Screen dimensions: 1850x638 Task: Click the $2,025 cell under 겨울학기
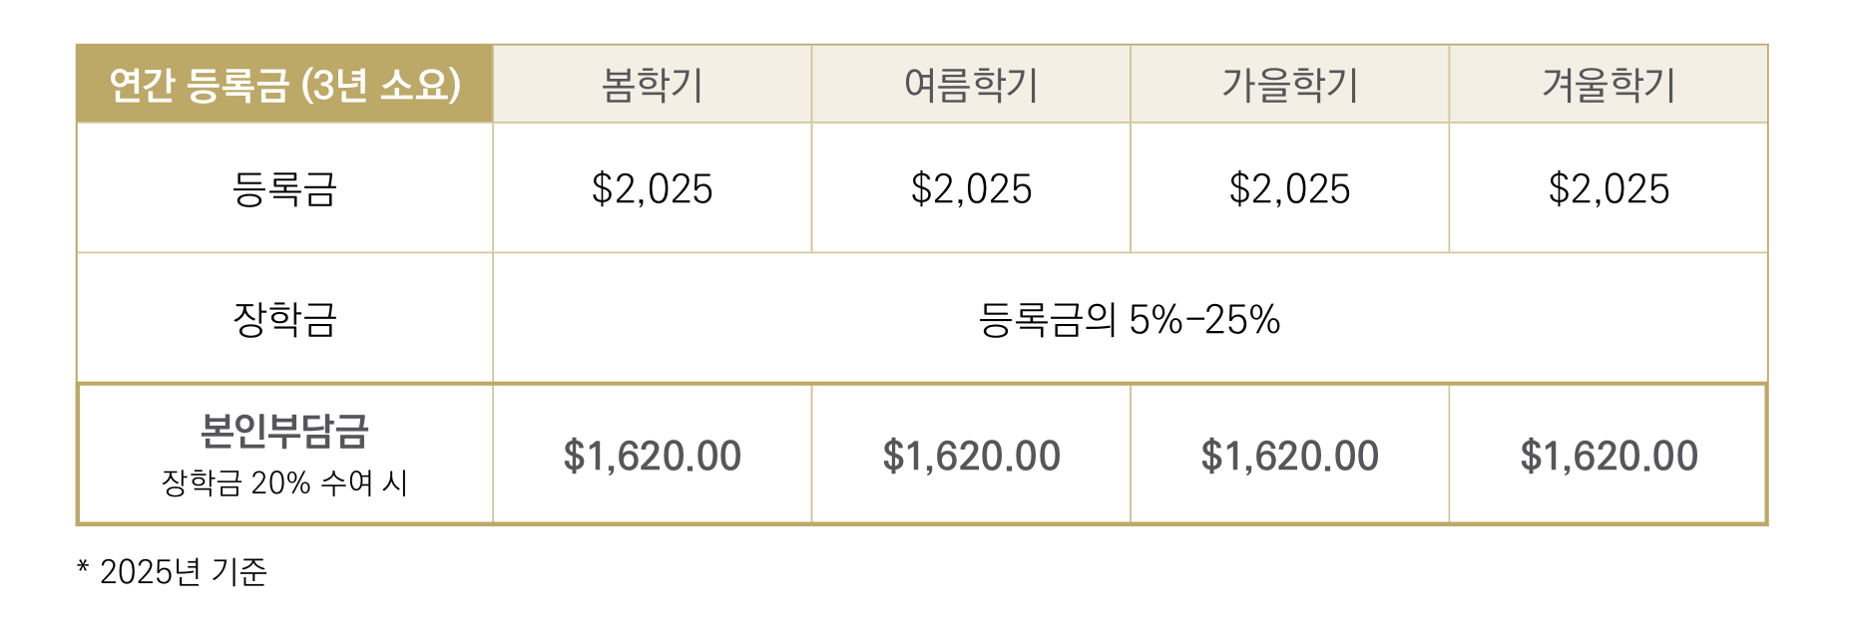pyautogui.click(x=1609, y=189)
